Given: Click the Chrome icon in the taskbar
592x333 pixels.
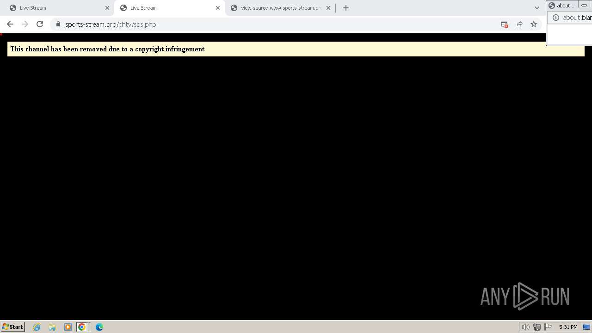Looking at the screenshot, I should tap(82, 327).
